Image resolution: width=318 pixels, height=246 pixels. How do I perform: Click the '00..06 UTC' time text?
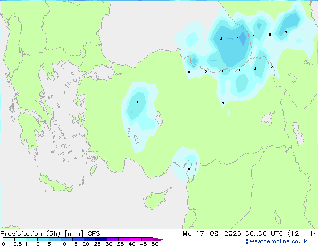pyautogui.click(x=264, y=234)
